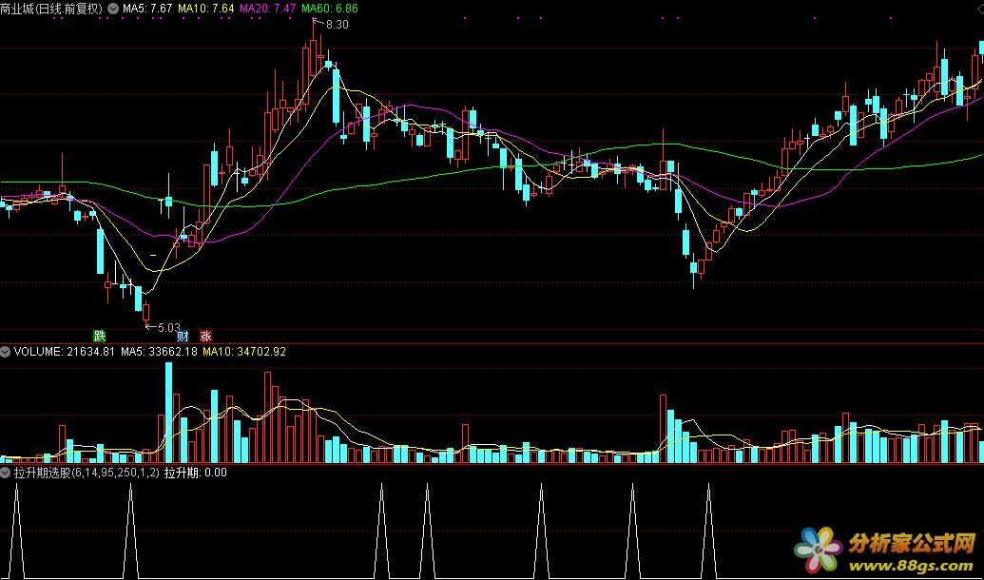The width and height of the screenshot is (984, 580).
Task: Click the 拉升期: 0.00 value
Action: pyautogui.click(x=195, y=472)
